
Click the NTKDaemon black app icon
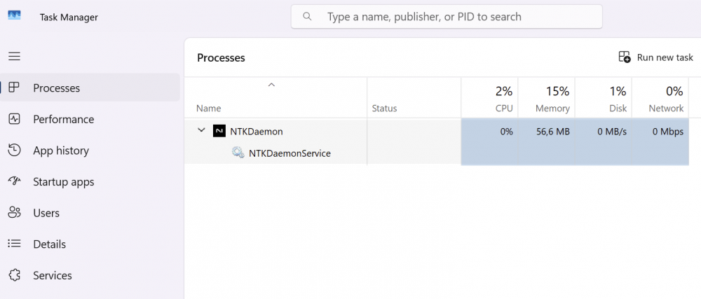click(219, 131)
